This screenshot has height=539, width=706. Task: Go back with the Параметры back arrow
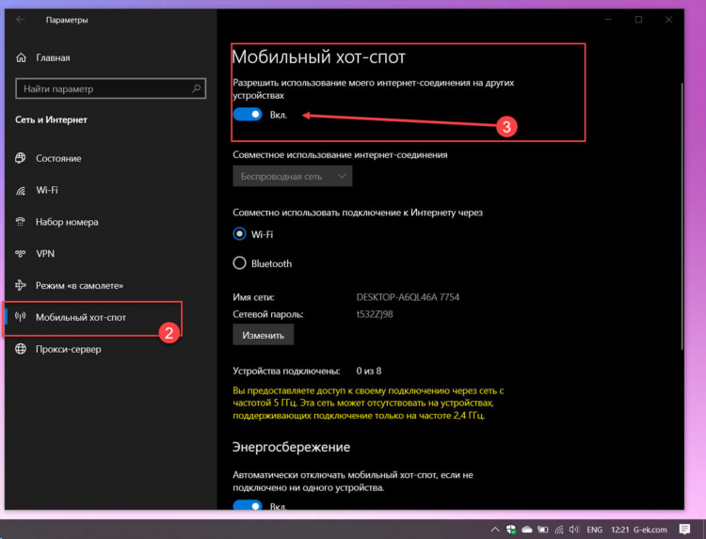21,20
